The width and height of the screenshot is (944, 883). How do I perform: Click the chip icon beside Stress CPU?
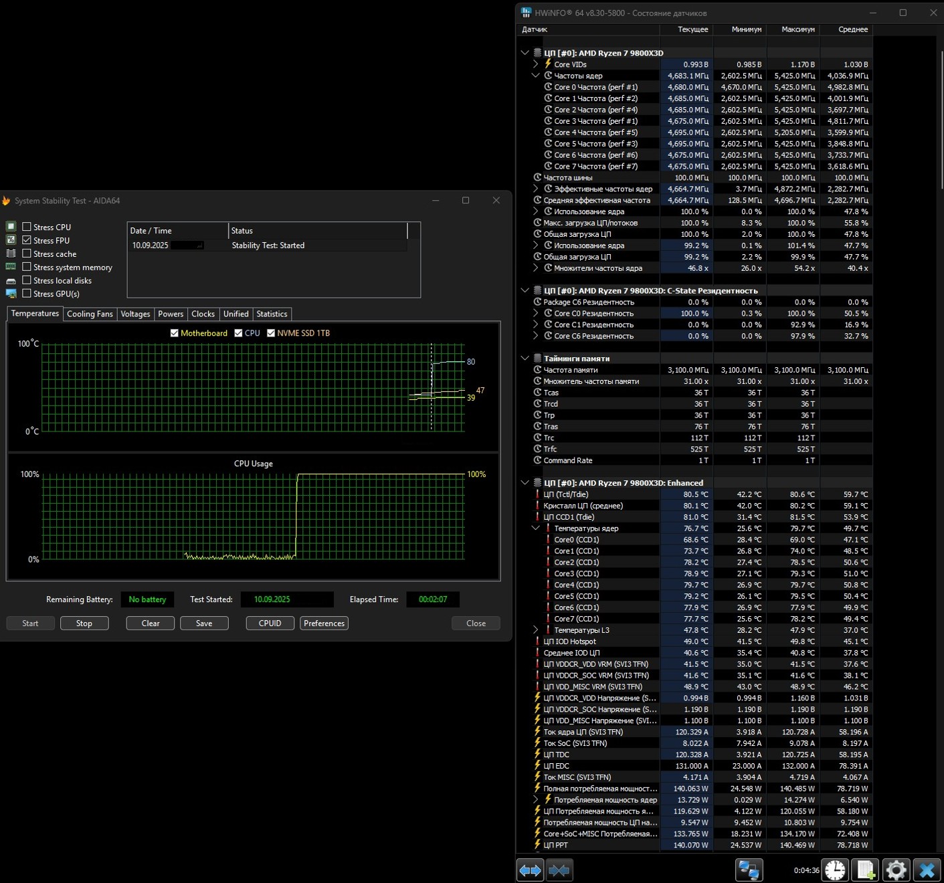tap(11, 227)
